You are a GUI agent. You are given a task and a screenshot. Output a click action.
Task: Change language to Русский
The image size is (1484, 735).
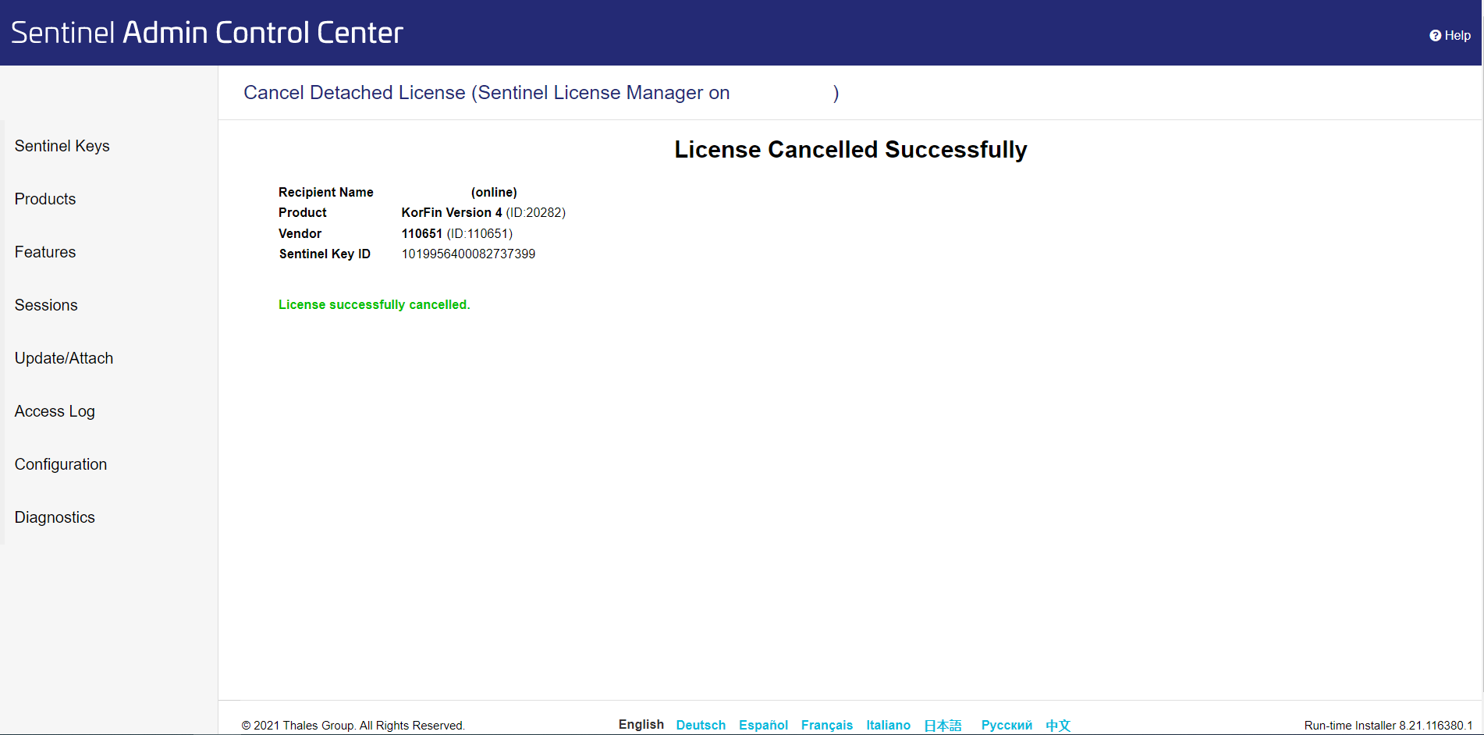point(1006,725)
